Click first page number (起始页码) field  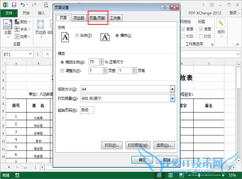(x=87, y=110)
